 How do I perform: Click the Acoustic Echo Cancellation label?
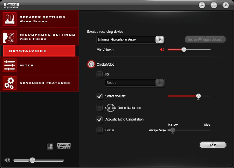click(124, 119)
